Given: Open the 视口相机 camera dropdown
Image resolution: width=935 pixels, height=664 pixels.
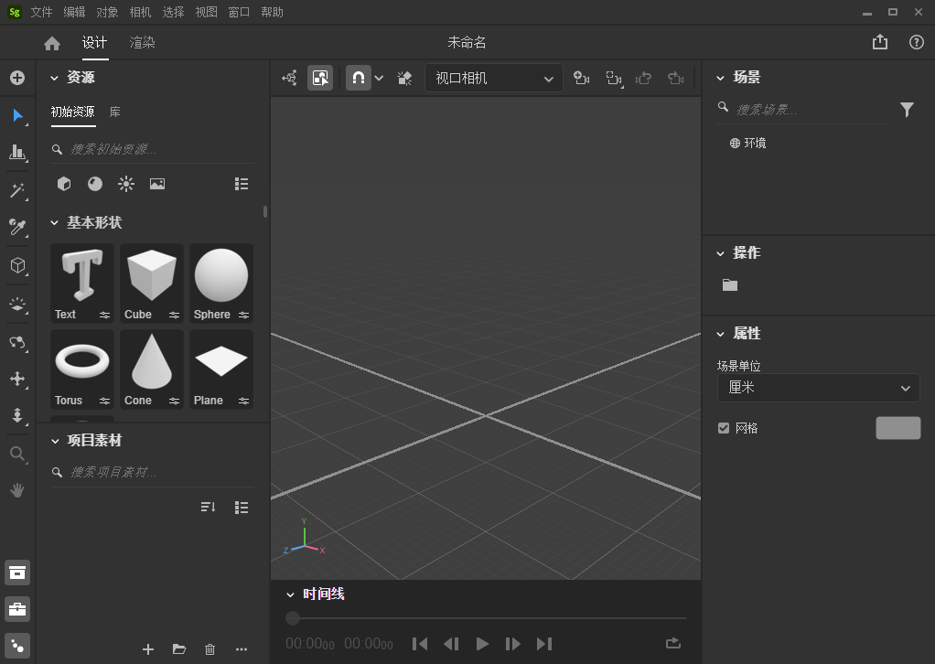Looking at the screenshot, I should coord(494,78).
